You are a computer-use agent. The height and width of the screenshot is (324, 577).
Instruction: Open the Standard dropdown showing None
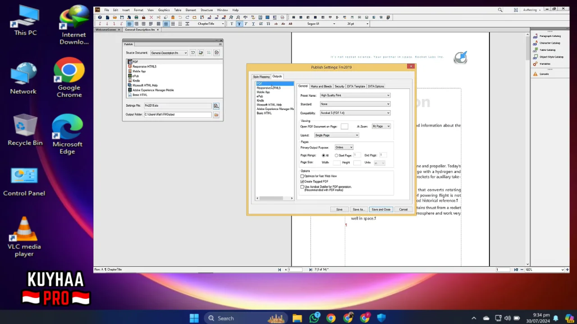(355, 104)
